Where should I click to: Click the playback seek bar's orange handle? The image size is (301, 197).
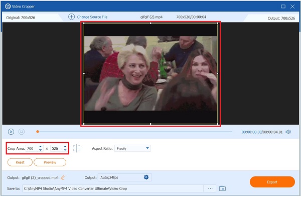point(38,132)
